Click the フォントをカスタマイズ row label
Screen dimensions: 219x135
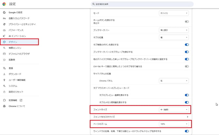point(104,117)
